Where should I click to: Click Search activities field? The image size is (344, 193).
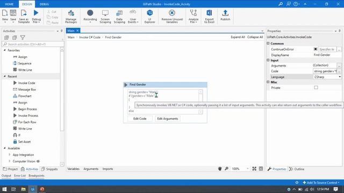tap(33, 44)
